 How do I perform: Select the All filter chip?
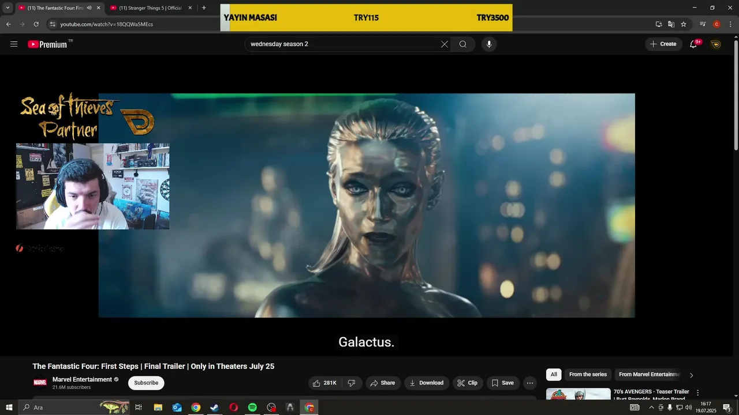pos(554,375)
